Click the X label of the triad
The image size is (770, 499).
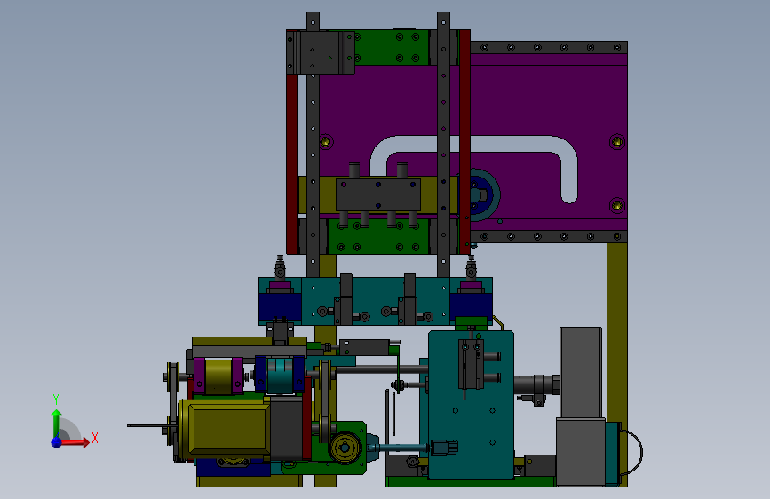[x=95, y=438]
